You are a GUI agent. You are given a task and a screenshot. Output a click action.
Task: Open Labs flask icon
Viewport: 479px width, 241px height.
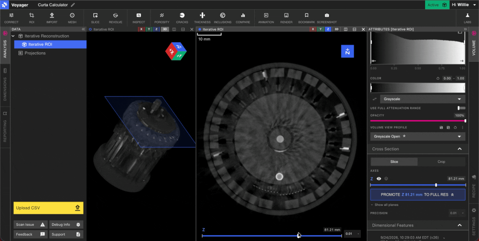click(x=467, y=18)
